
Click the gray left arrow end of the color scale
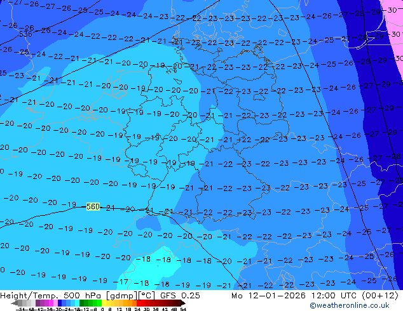[15, 303]
